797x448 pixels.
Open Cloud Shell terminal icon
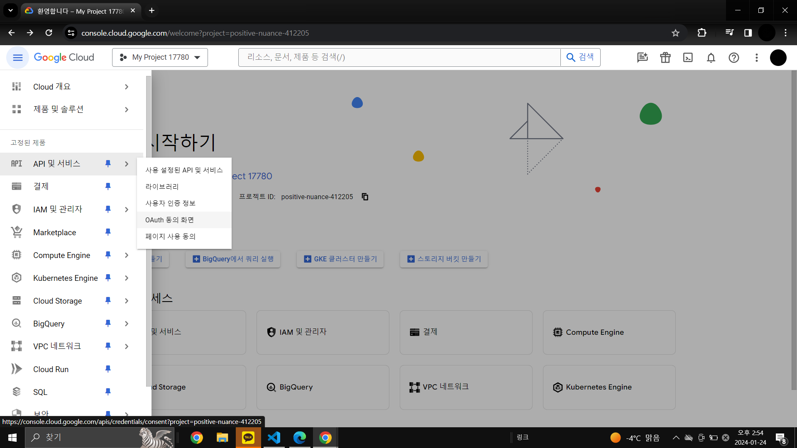point(688,58)
